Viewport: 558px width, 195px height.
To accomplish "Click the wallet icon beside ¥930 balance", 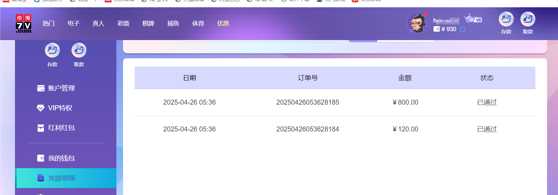I will [437, 29].
